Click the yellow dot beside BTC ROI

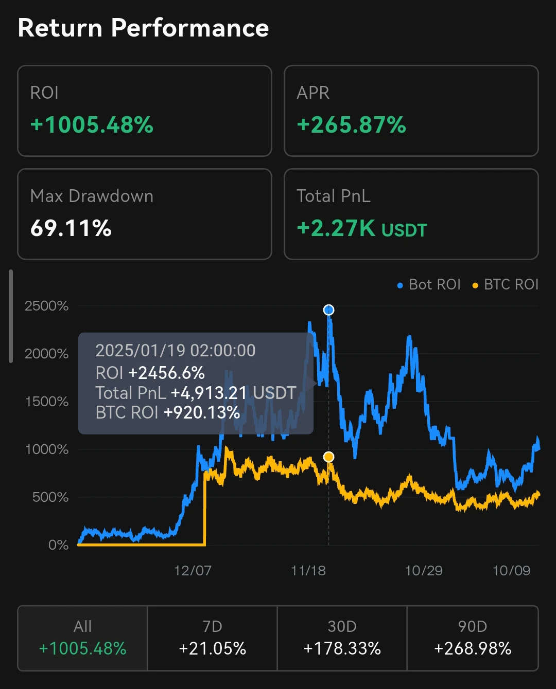click(x=475, y=285)
